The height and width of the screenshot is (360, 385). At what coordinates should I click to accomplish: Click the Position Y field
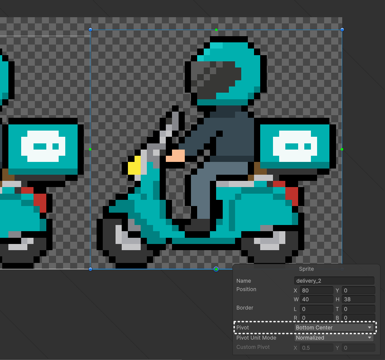358,290
